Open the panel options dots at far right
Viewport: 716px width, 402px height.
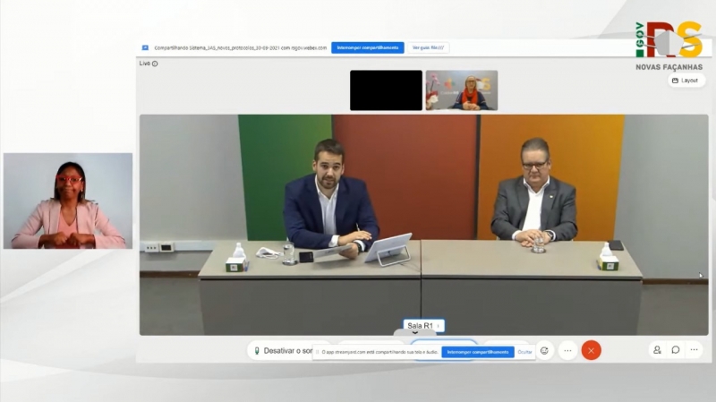click(695, 350)
